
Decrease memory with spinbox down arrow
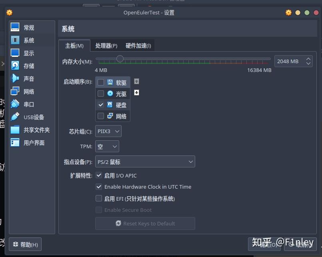pyautogui.click(x=308, y=64)
